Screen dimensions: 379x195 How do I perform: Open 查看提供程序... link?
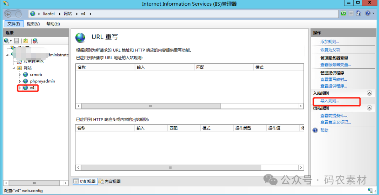coord(334,86)
